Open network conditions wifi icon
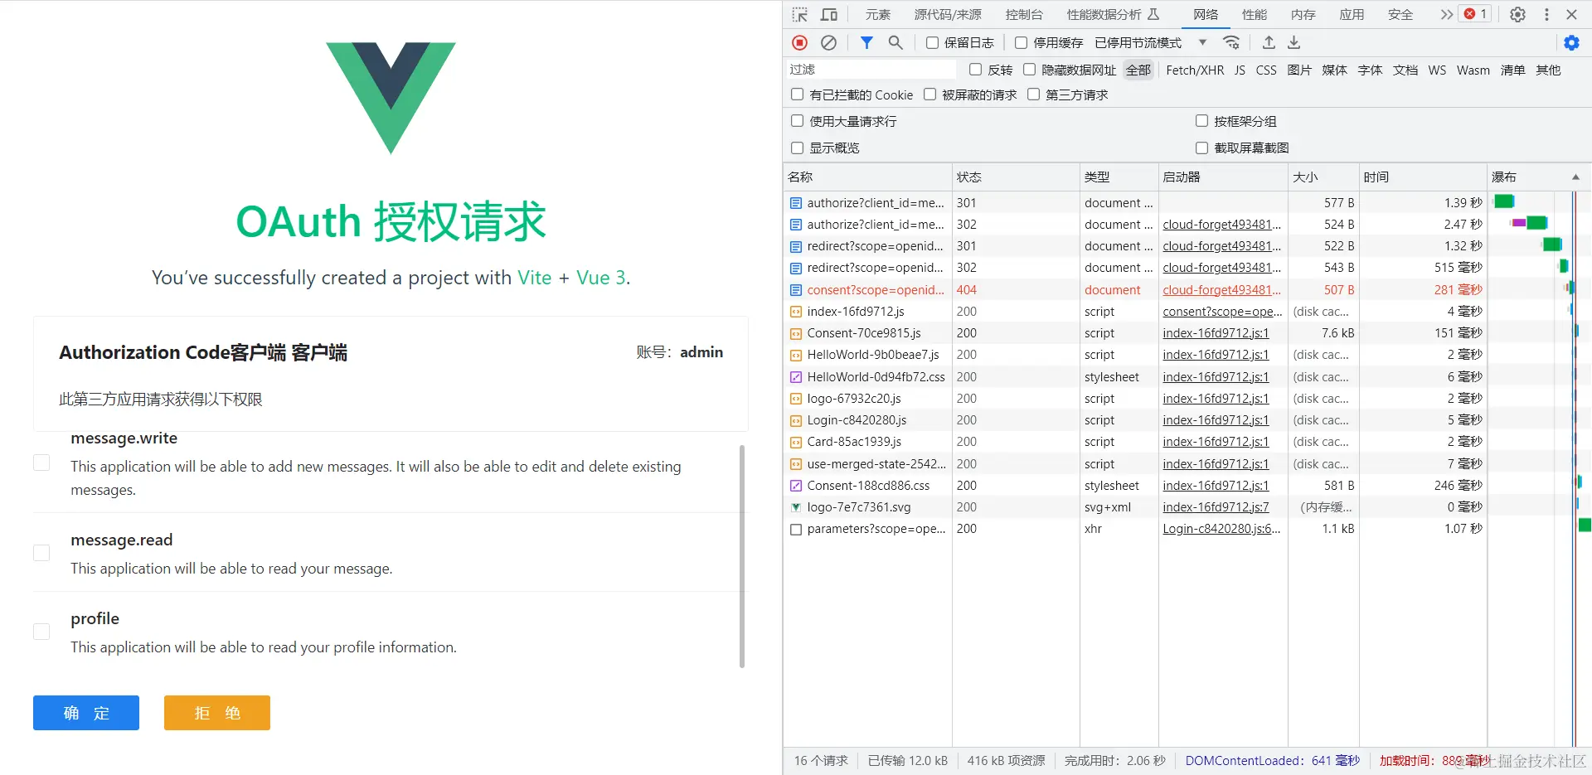 tap(1231, 42)
